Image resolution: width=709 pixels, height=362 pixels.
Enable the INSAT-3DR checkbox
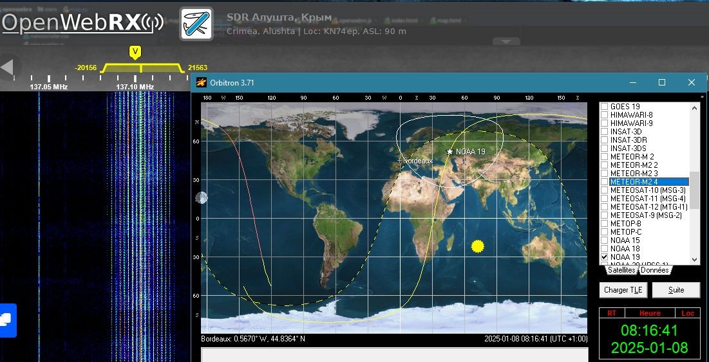pos(604,140)
